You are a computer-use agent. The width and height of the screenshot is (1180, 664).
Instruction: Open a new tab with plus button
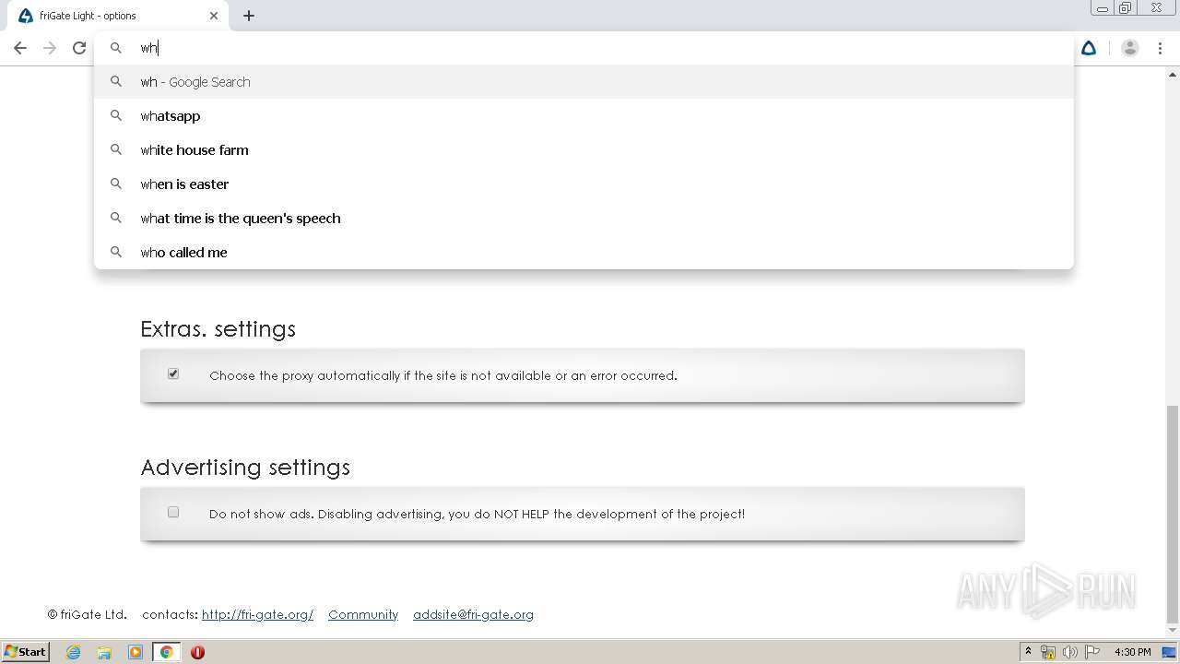pos(249,16)
